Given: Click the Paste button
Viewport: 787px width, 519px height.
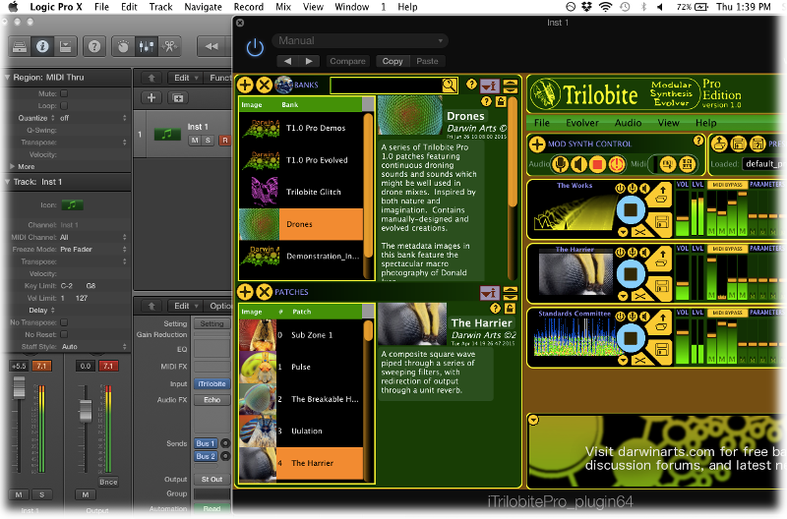Looking at the screenshot, I should (427, 61).
